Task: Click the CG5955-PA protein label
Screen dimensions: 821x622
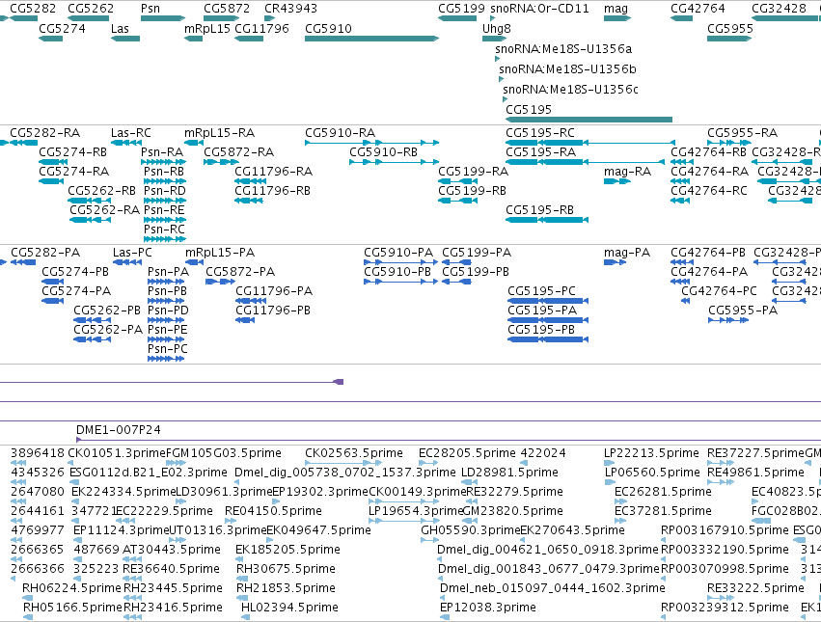Action: click(743, 311)
